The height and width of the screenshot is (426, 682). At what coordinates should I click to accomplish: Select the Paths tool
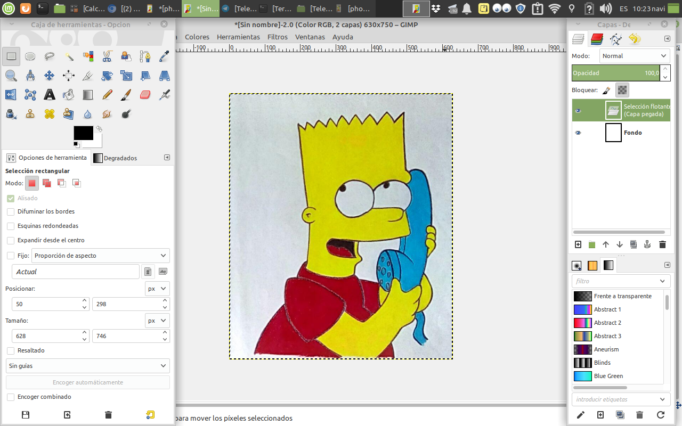click(x=145, y=56)
